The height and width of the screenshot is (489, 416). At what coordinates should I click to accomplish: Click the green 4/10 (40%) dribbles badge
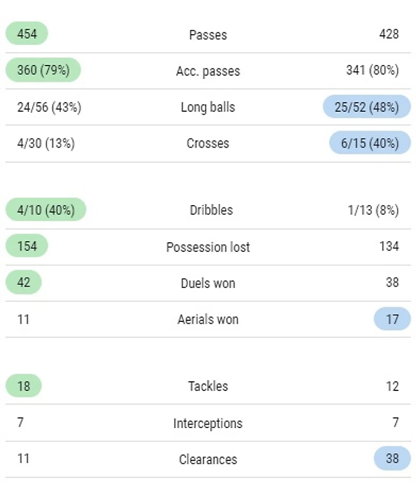coord(46,210)
